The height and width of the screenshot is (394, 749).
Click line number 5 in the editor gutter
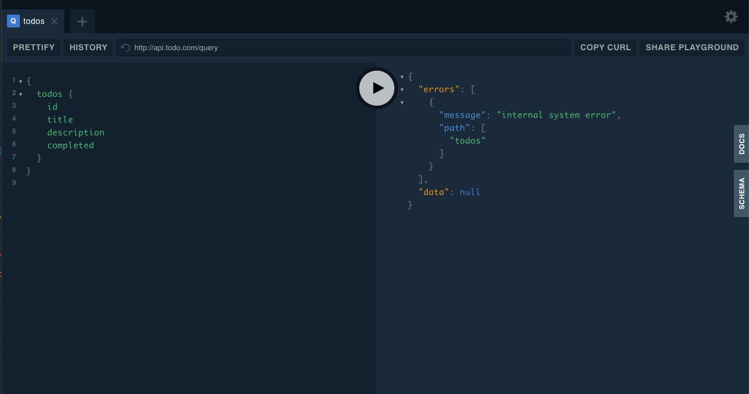13,132
